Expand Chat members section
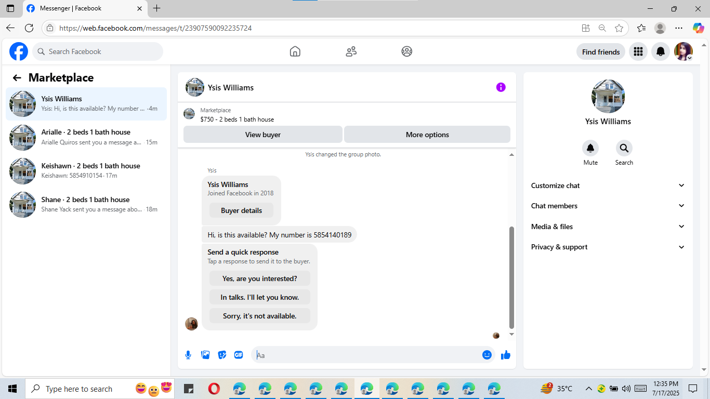This screenshot has height=399, width=710. click(x=608, y=206)
